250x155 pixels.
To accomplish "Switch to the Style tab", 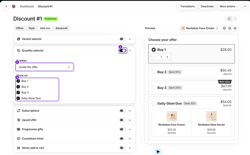I will [x=32, y=28].
